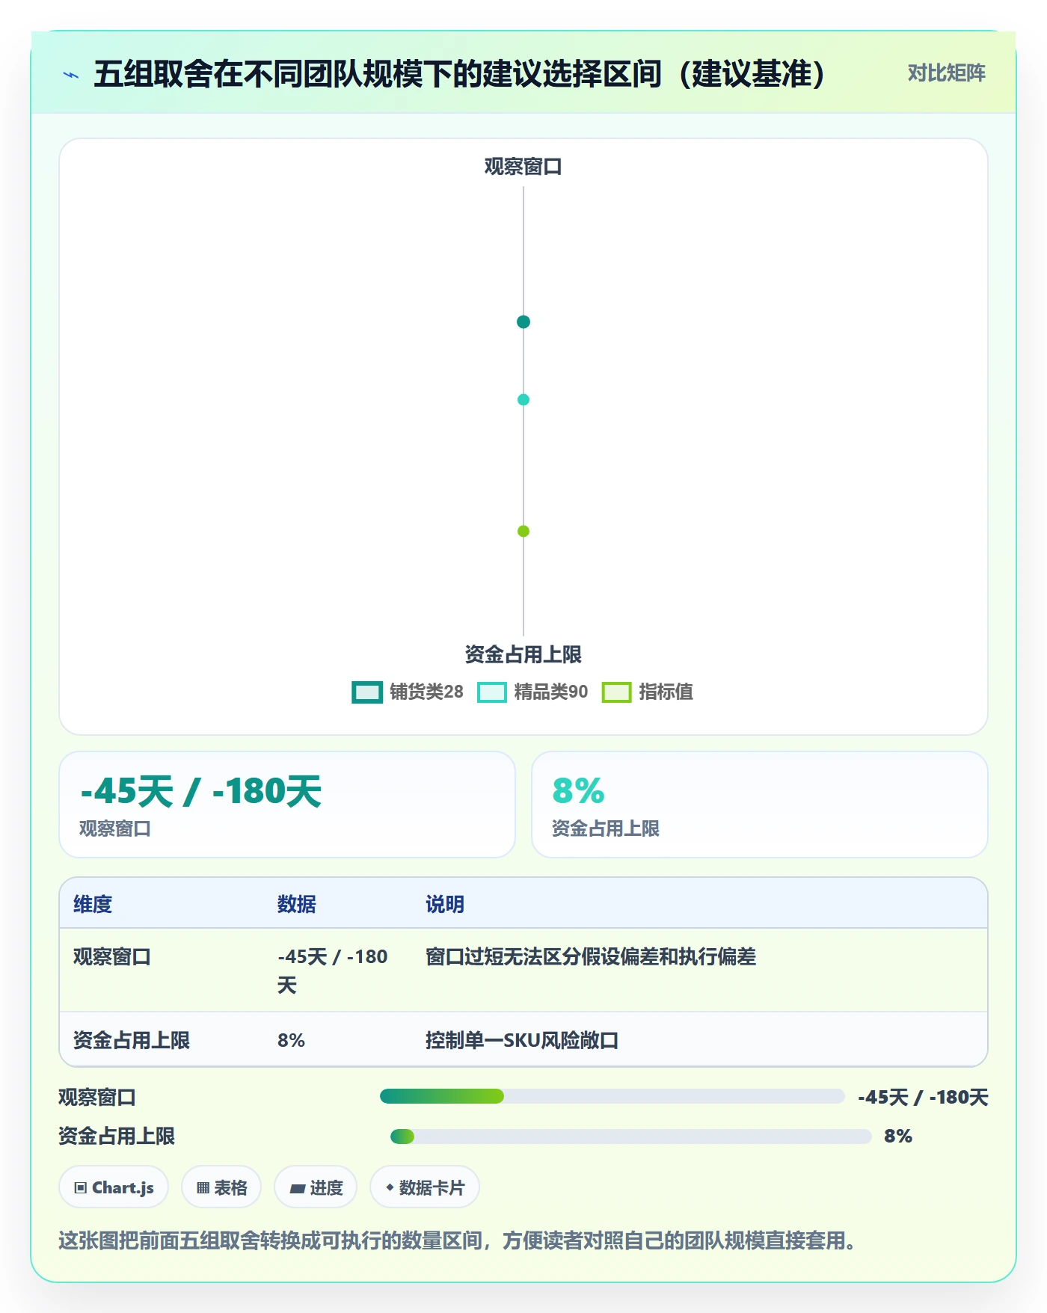The height and width of the screenshot is (1313, 1047).
Task: Click the 观察窗口 progress bar
Action: coord(612,1096)
